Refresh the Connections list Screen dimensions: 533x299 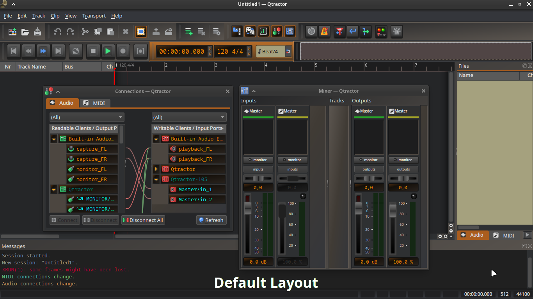[x=211, y=220]
